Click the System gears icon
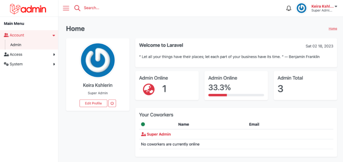 [x=6, y=64]
